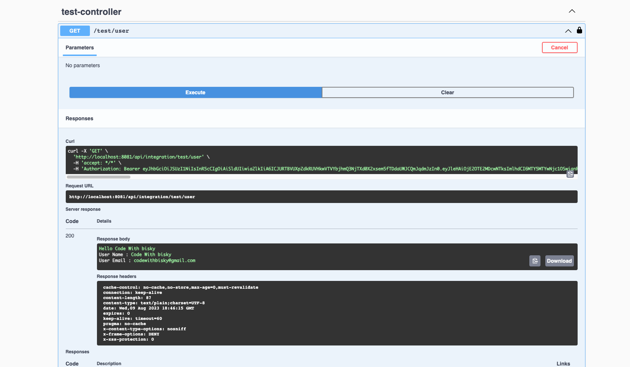Click the 'User Name : Code With bisky' line
The image size is (630, 367).
point(135,255)
